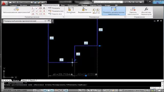Open the annotation scale 1:1 dropdown

pos(107,90)
